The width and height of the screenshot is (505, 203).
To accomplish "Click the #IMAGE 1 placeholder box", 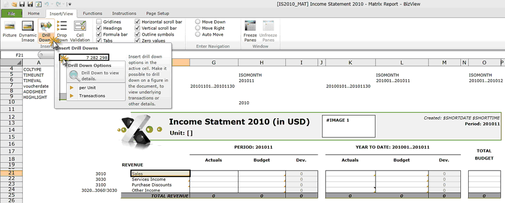I will click(349, 126).
